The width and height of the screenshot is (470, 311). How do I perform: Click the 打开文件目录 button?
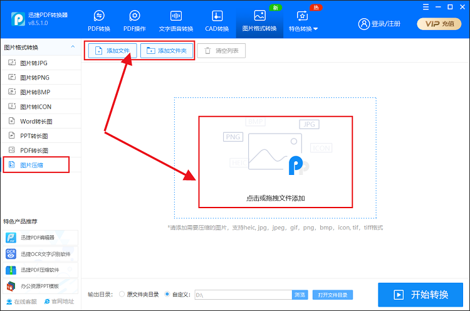(x=332, y=295)
